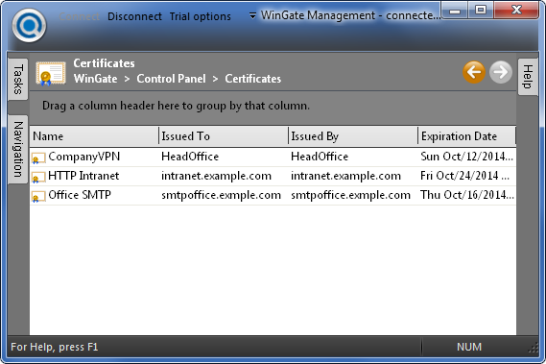546x364 pixels.
Task: Open Trial options in the top menu
Action: click(201, 16)
